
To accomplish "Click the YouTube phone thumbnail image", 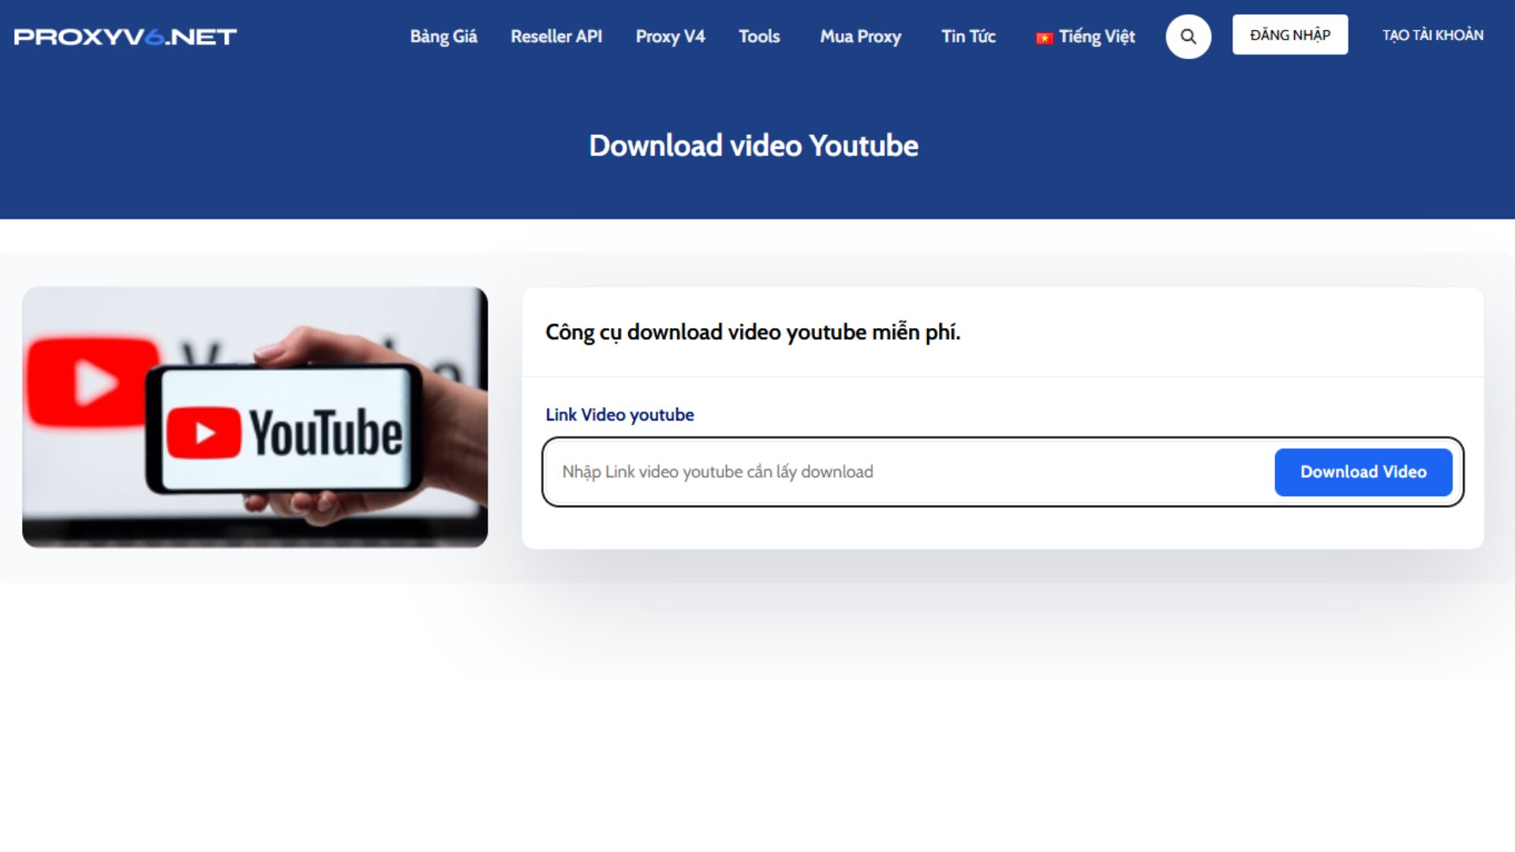I will click(x=255, y=417).
